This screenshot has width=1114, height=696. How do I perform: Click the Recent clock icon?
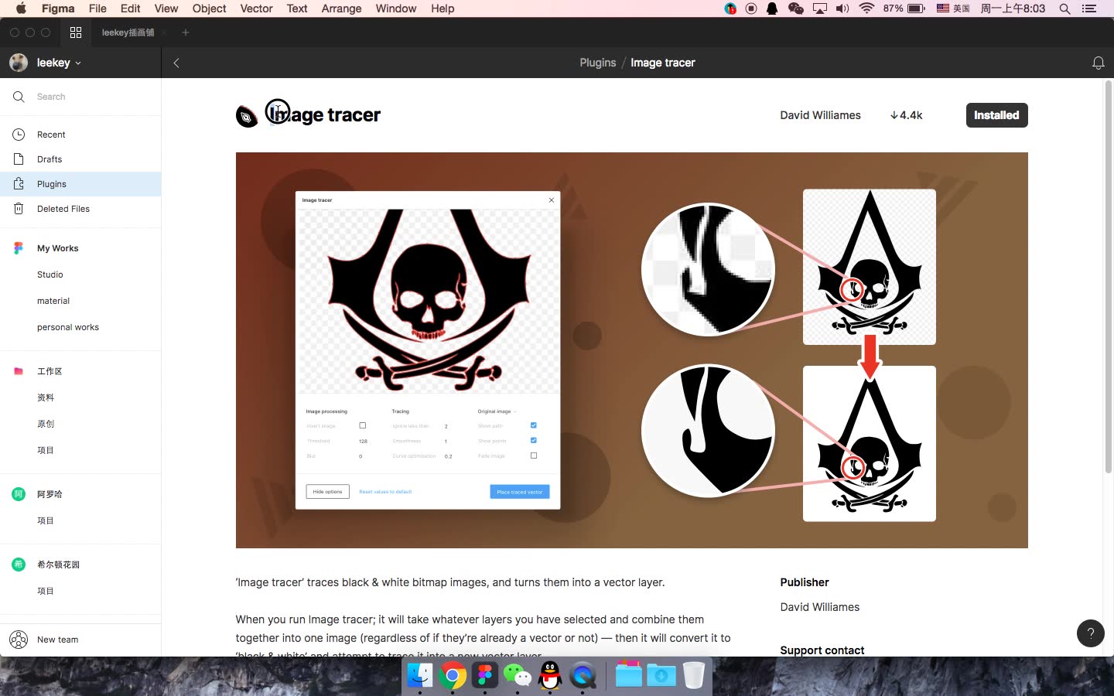19,135
